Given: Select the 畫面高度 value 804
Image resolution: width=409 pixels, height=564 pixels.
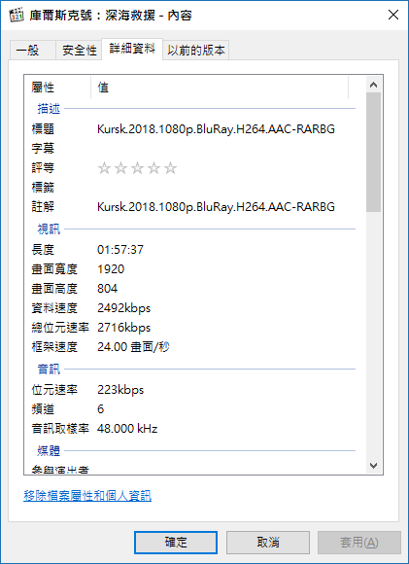Looking at the screenshot, I should click(x=107, y=289).
